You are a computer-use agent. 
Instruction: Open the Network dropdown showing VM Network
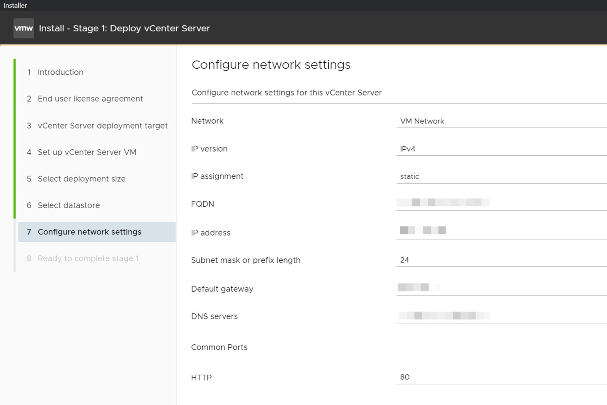[502, 121]
